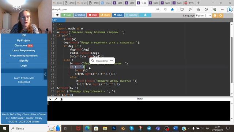Fold the else block at line 21
The image size is (234, 132).
point(55,77)
